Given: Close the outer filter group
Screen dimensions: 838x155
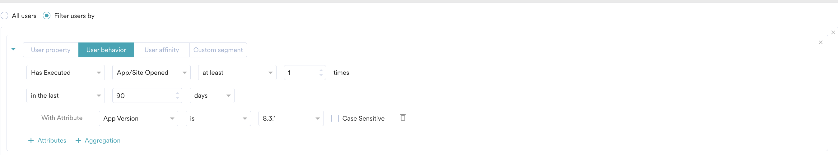Looking at the screenshot, I should [x=833, y=33].
